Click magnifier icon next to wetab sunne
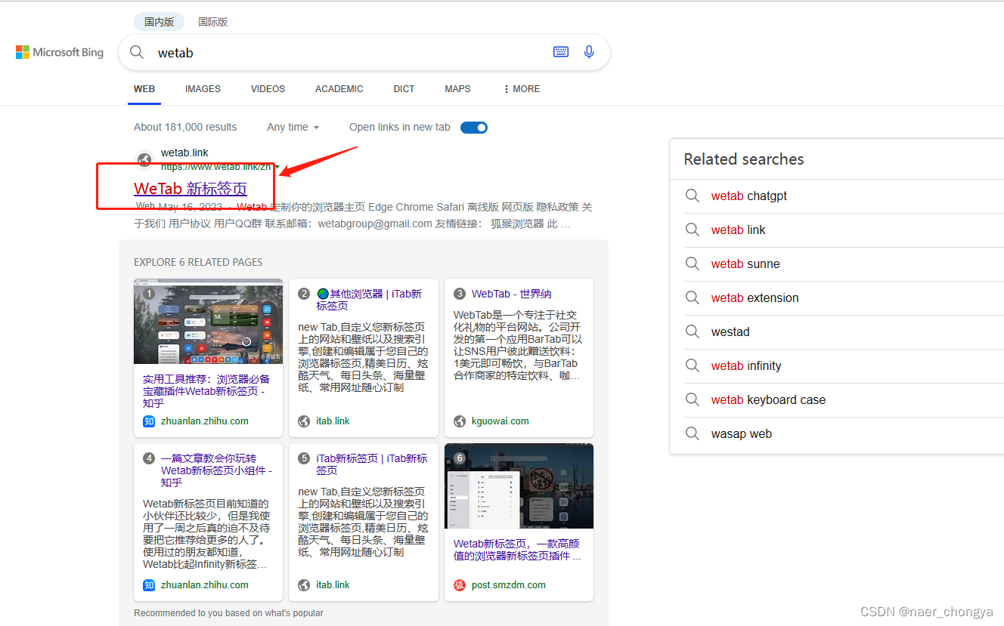Image resolution: width=1004 pixels, height=626 pixels. click(692, 264)
